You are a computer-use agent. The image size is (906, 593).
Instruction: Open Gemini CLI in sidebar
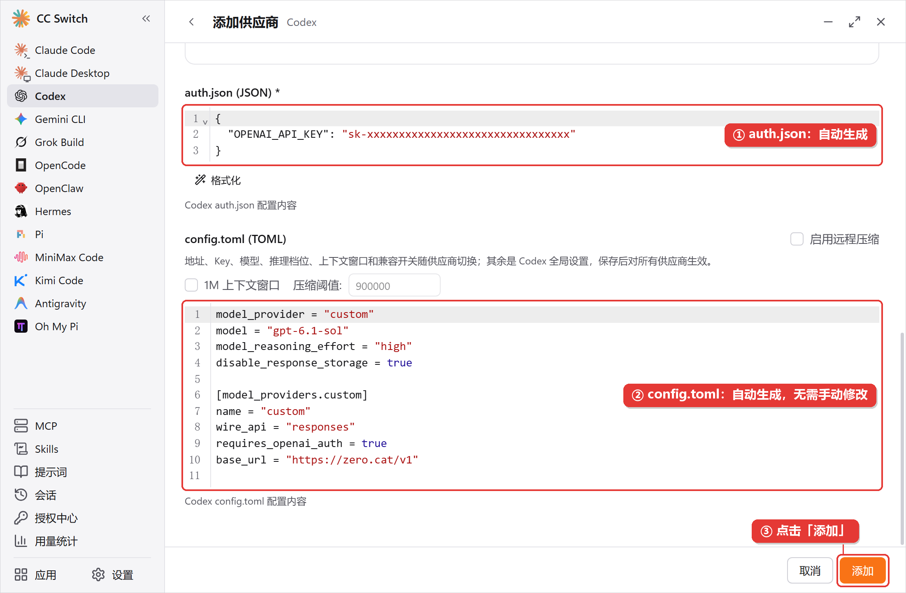(x=82, y=119)
